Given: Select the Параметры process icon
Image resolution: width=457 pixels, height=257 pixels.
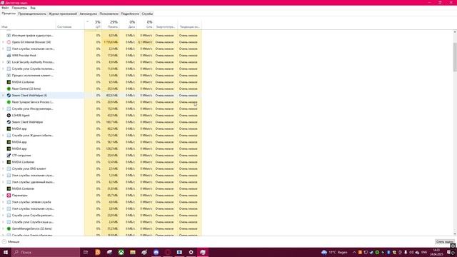Looking at the screenshot, I should [x=9, y=195].
